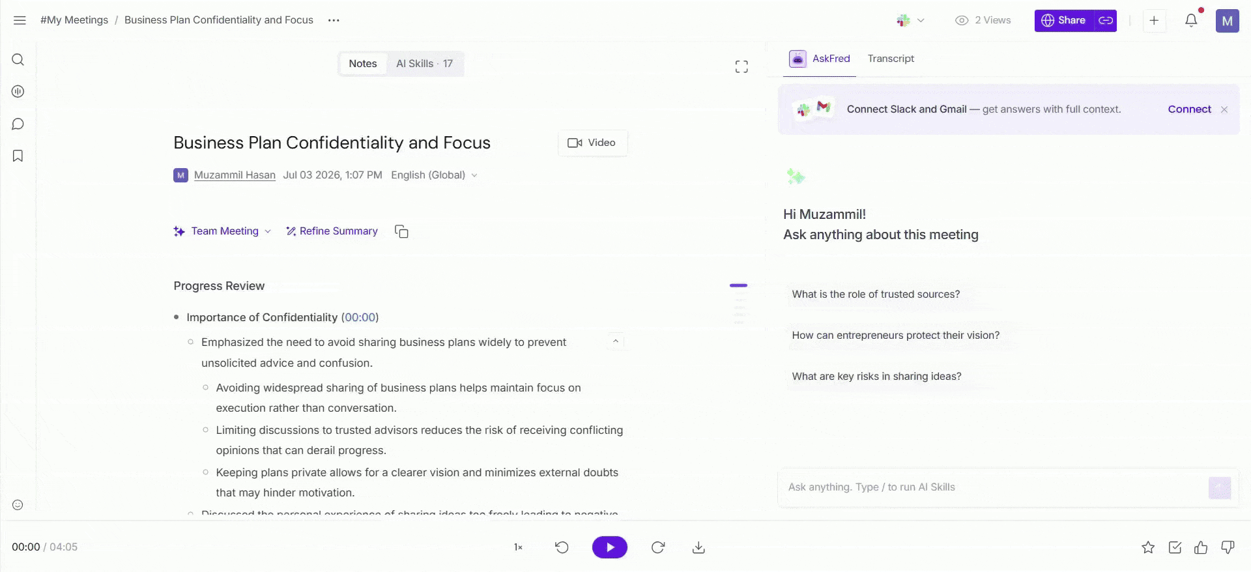Viewport: 1251px width, 572px height.
Task: Click Connect for Slack and Gmail
Action: click(1189, 109)
